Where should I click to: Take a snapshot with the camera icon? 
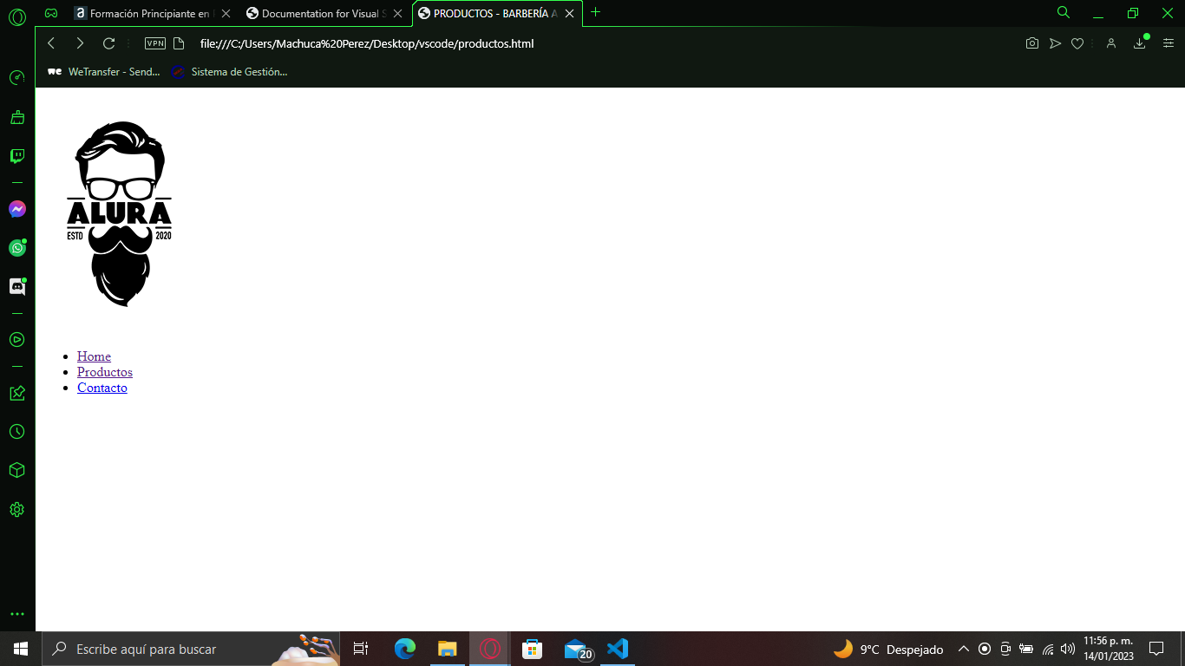click(1031, 43)
